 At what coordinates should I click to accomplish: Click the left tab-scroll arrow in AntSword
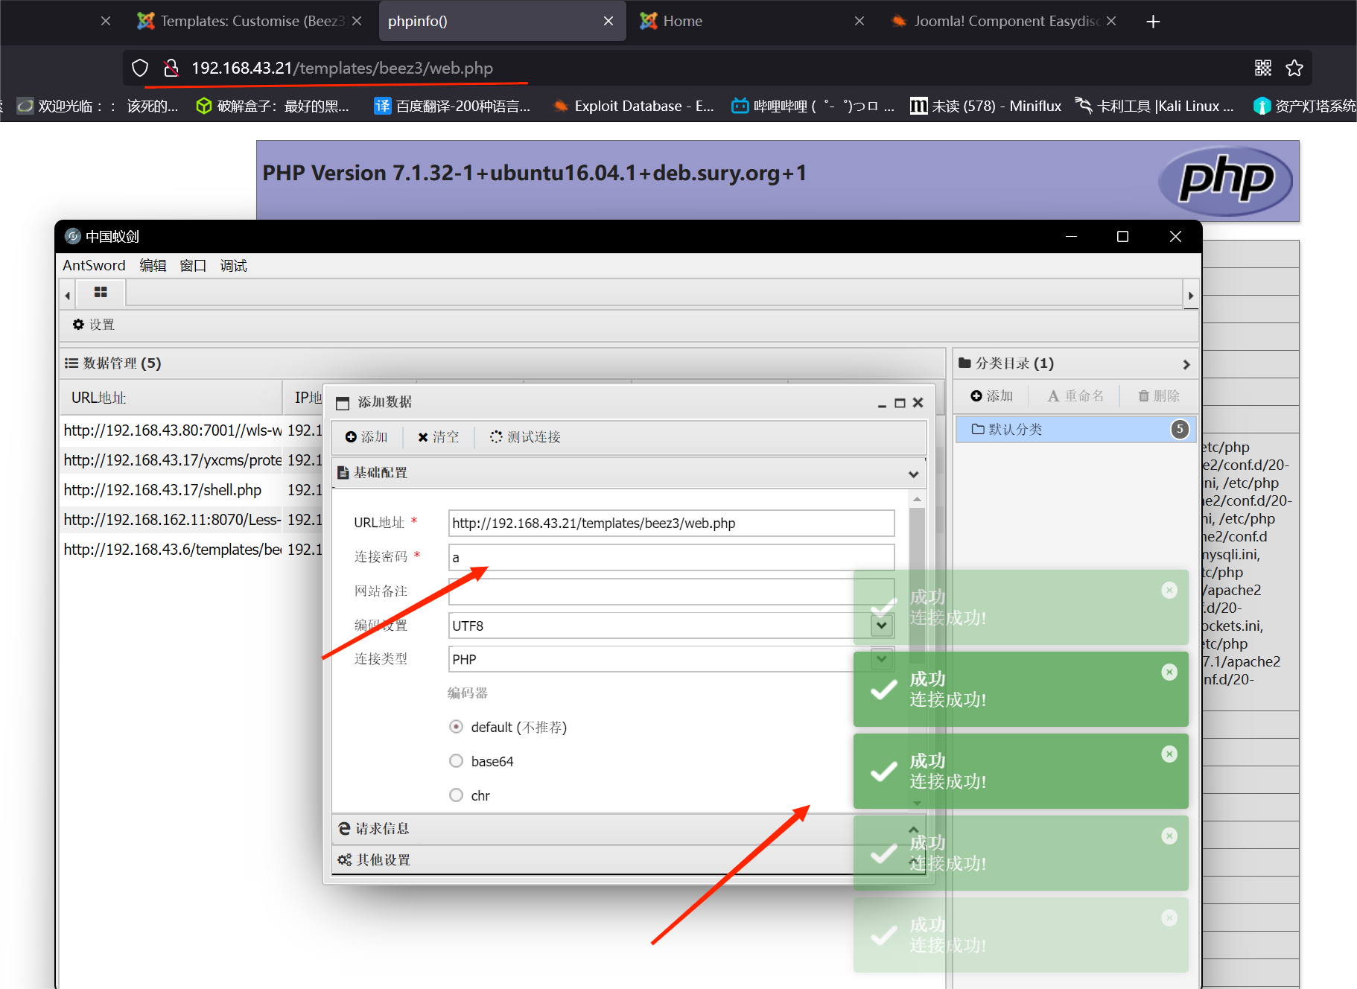point(68,296)
